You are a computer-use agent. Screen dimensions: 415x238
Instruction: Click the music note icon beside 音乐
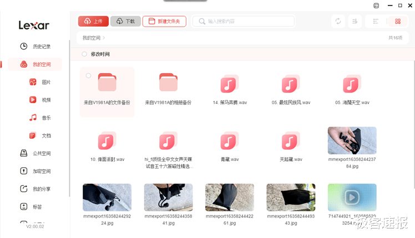(x=33, y=118)
